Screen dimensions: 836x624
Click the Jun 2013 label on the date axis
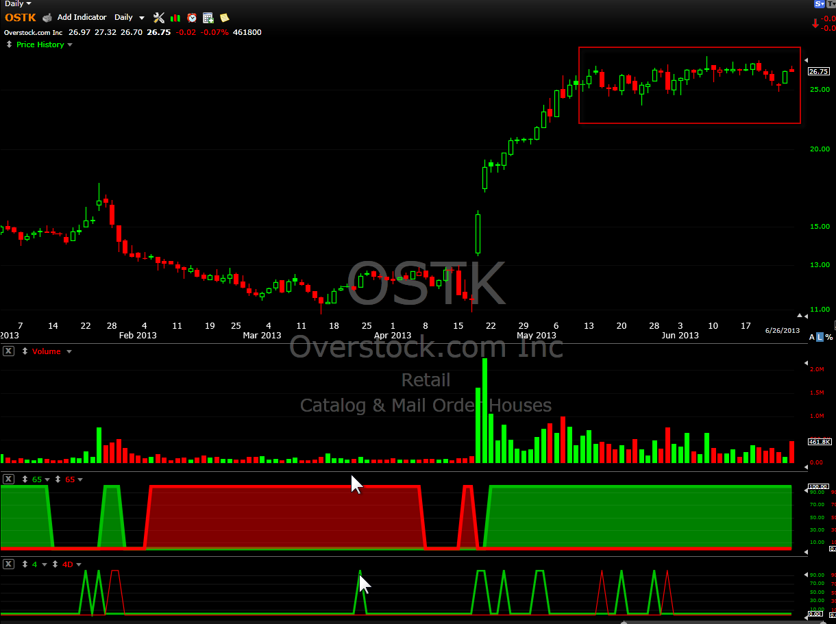point(680,336)
